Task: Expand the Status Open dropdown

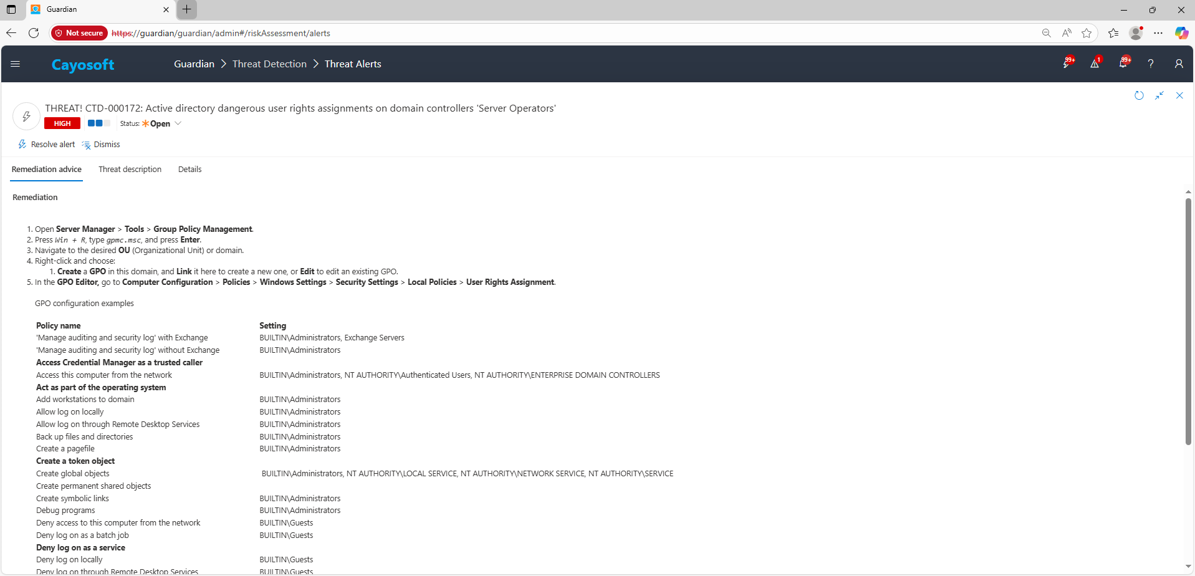Action: tap(178, 123)
